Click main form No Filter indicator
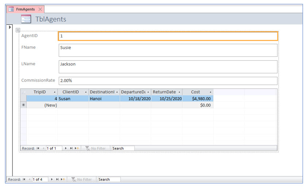Image resolution: width=308 pixels, height=187 pixels. [81, 179]
